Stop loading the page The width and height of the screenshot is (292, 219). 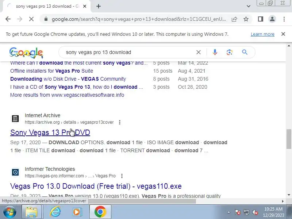coord(31,19)
